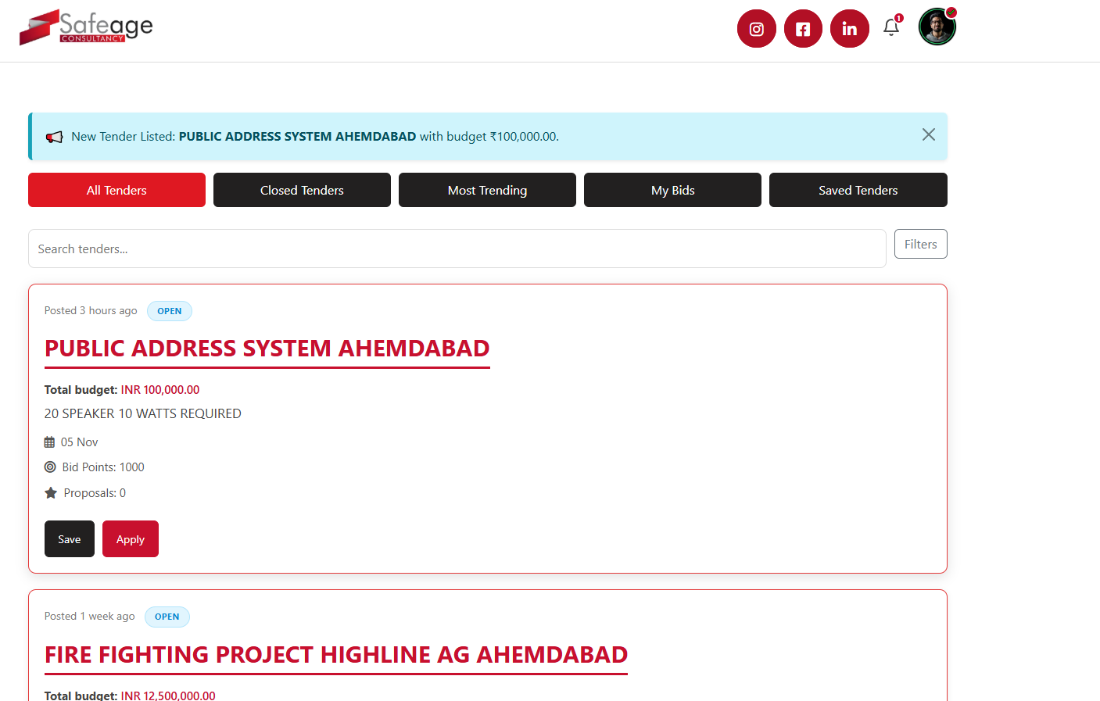This screenshot has width=1100, height=701.
Task: Open the PUBLIC ADDRESS SYSTEM AHEMDABAD tender title
Action: tap(267, 349)
